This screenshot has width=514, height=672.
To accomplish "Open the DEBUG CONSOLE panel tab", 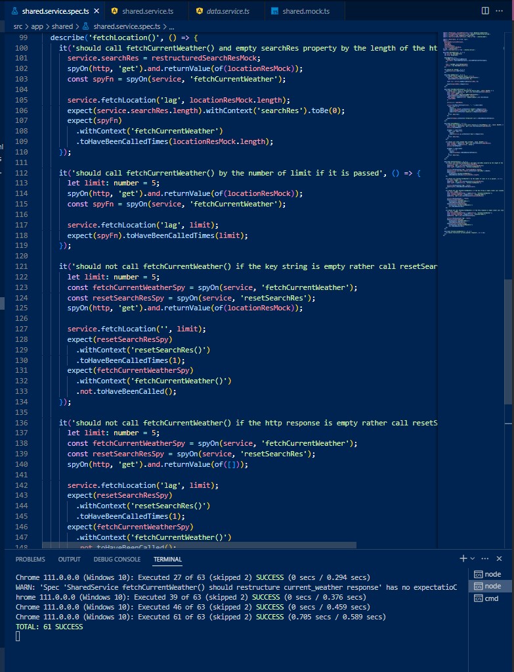I will click(x=117, y=560).
